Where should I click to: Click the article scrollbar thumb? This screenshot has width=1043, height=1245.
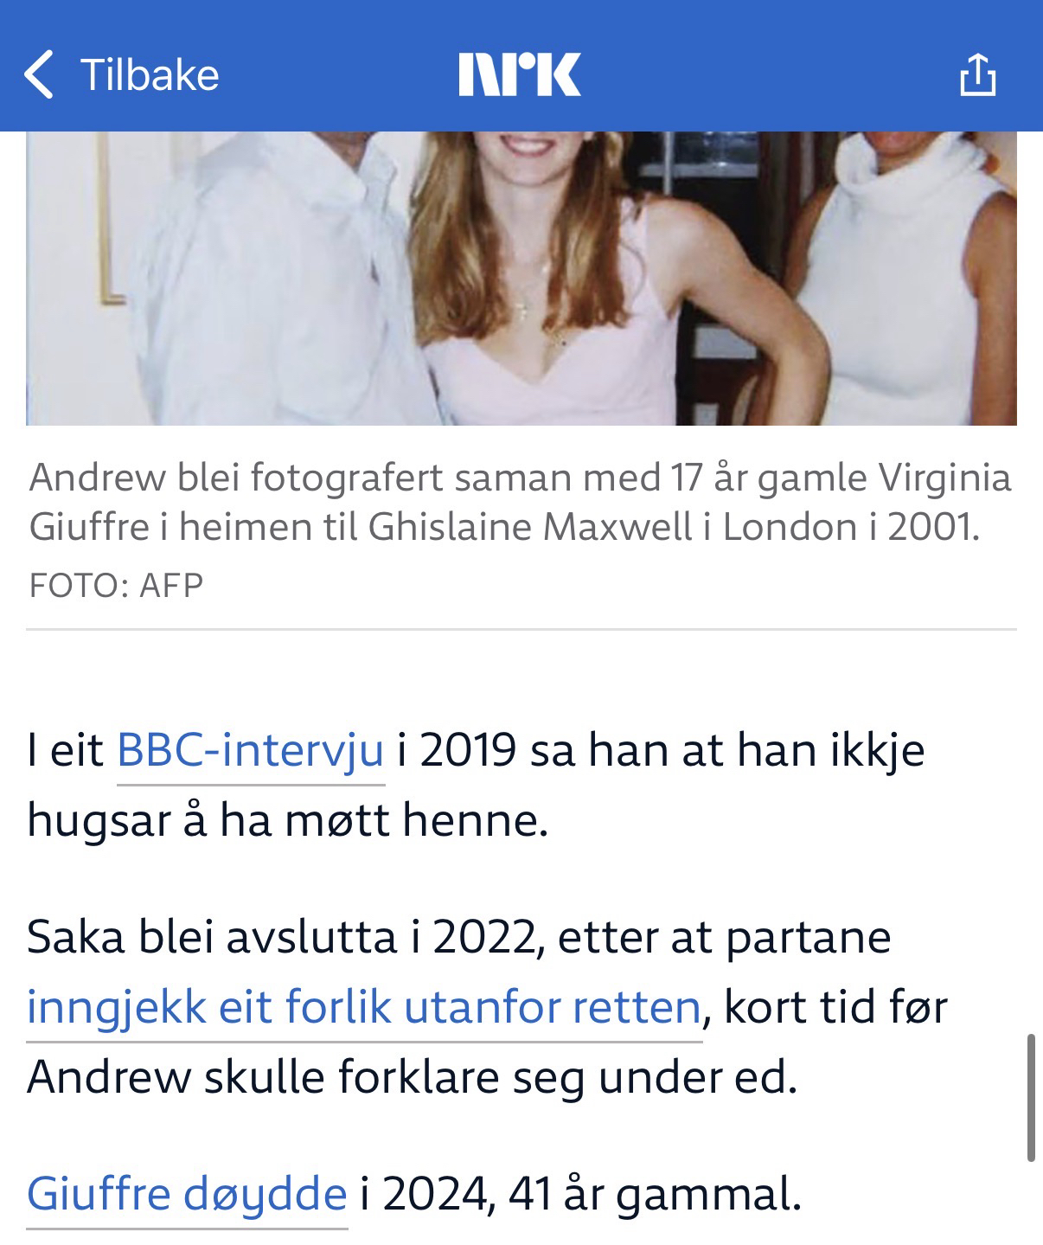pyautogui.click(x=1031, y=1096)
